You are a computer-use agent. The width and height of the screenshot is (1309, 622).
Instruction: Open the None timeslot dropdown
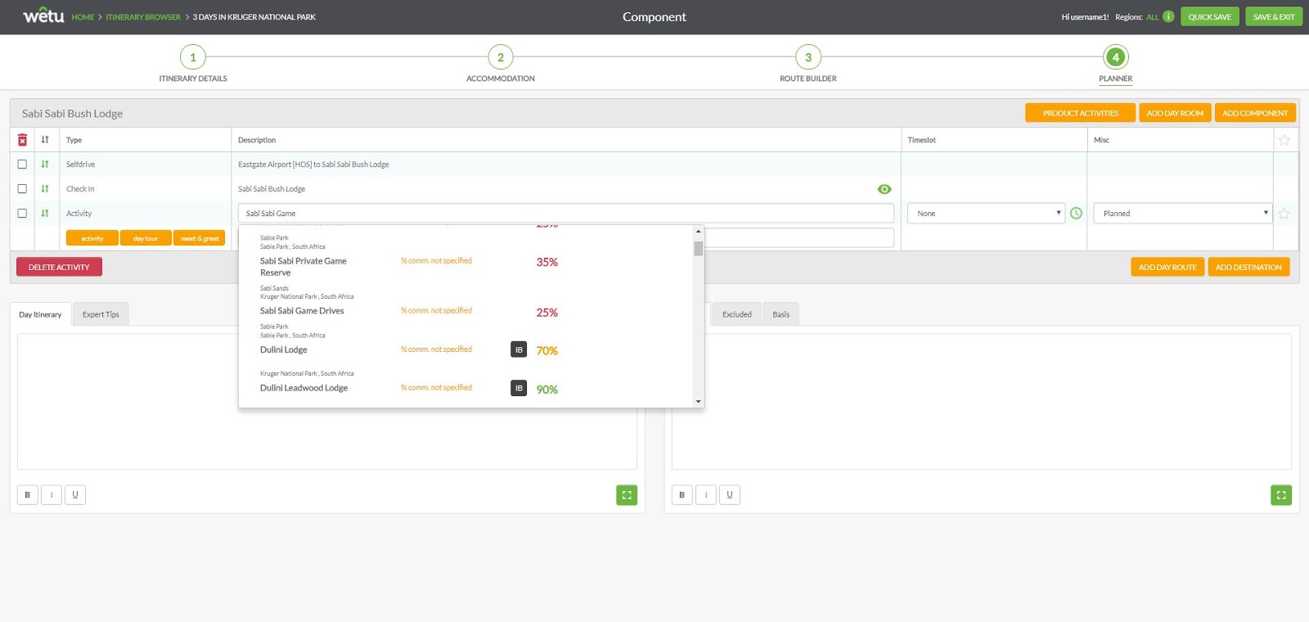pyautogui.click(x=986, y=214)
